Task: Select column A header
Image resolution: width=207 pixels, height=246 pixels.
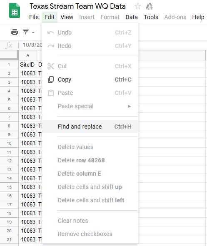Action: (28, 55)
